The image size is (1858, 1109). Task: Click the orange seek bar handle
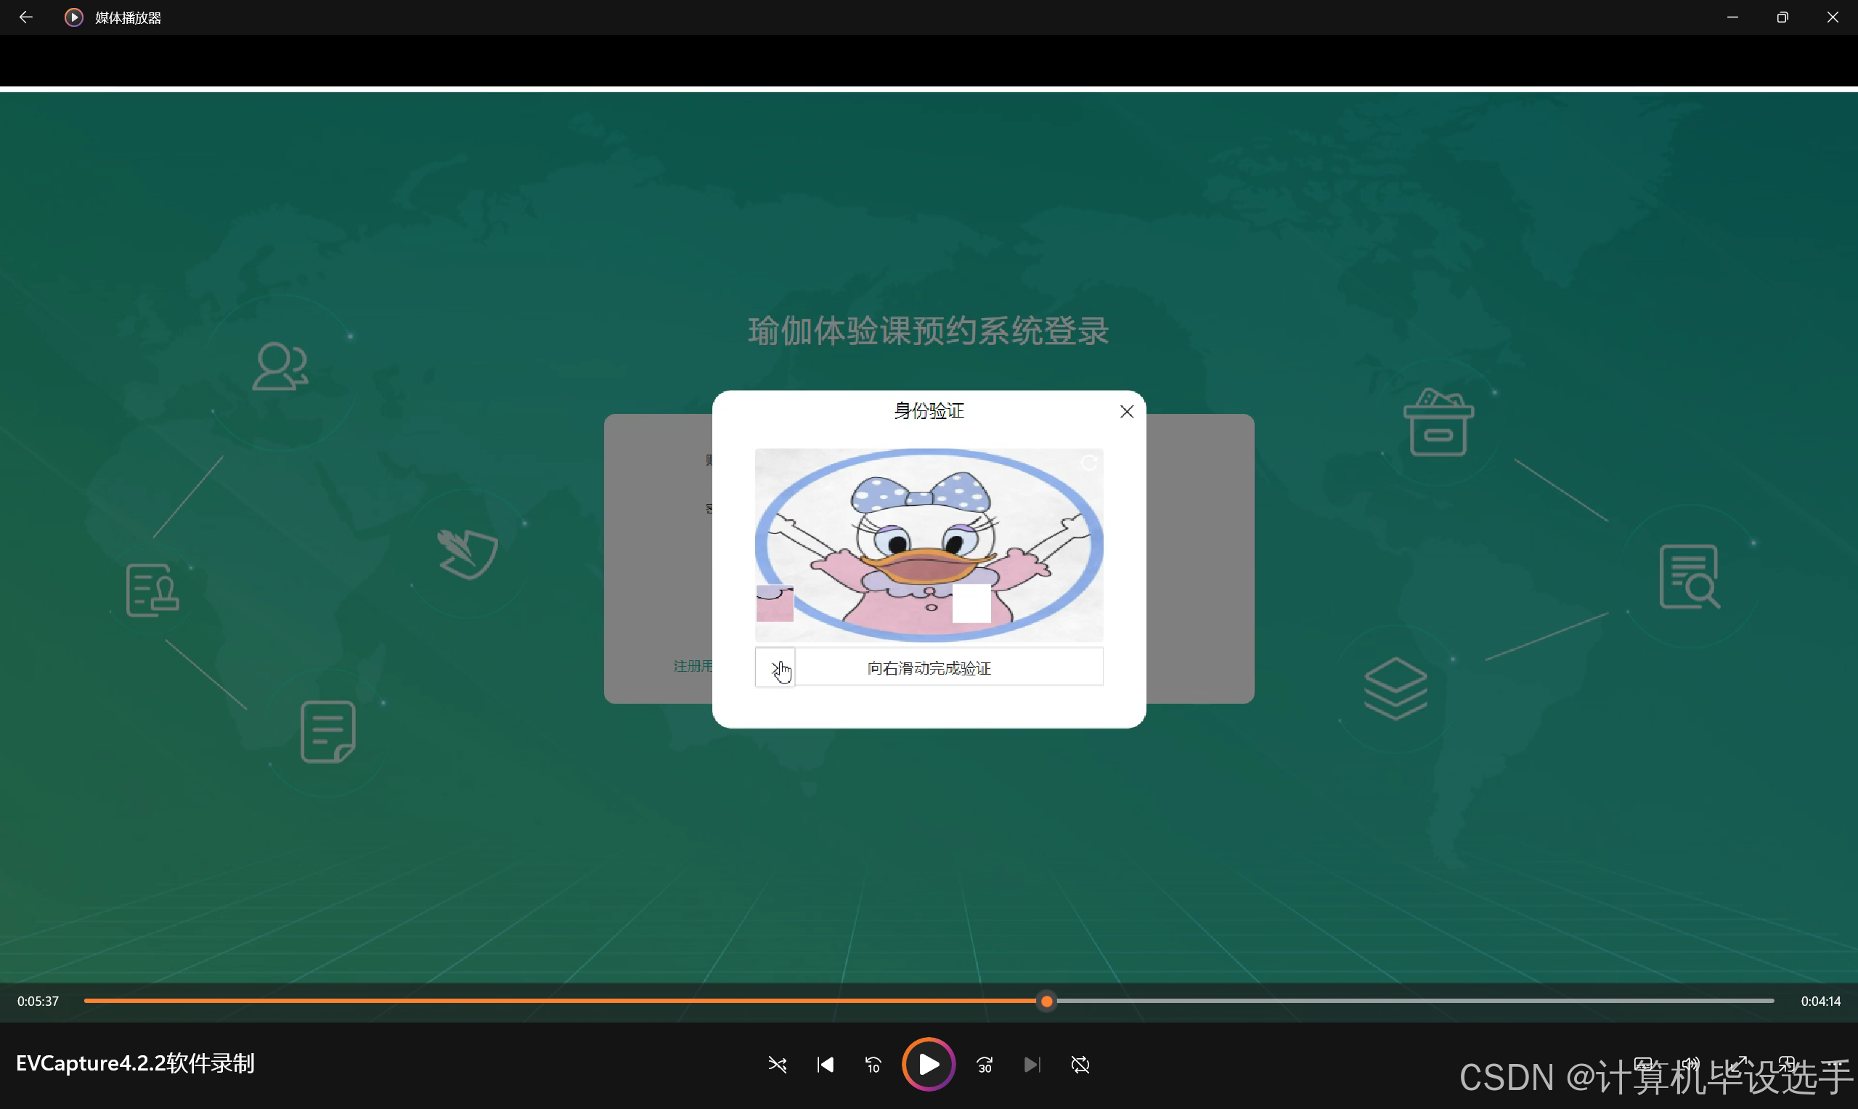coord(1047,1001)
